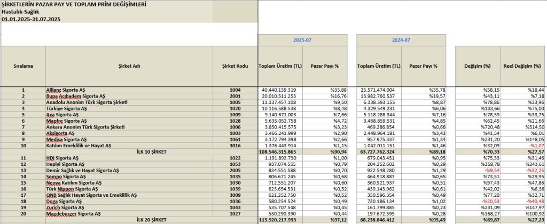Select the 'Magdeburger Sigorta AŞ' cell
The image size is (547, 224).
[x=129, y=213]
